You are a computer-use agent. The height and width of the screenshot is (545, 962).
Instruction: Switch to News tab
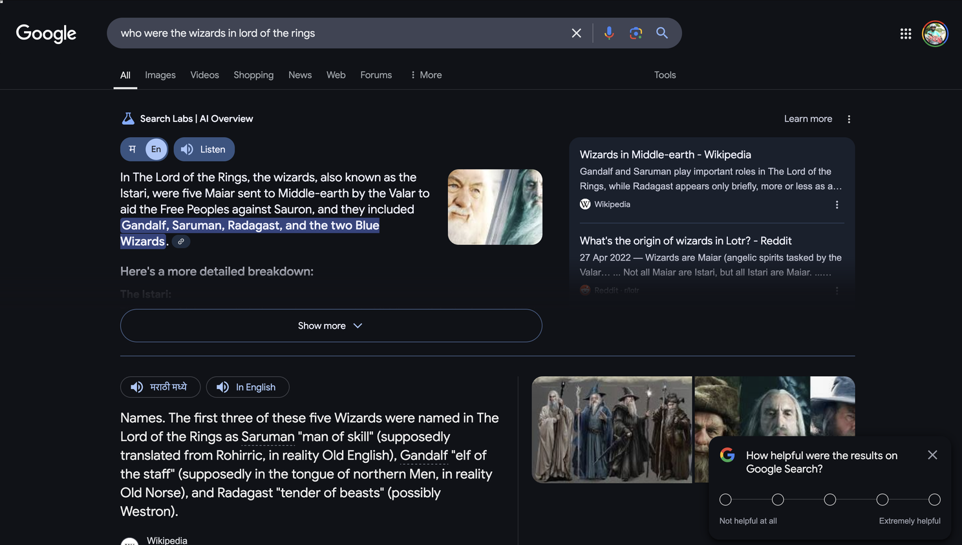pyautogui.click(x=300, y=75)
